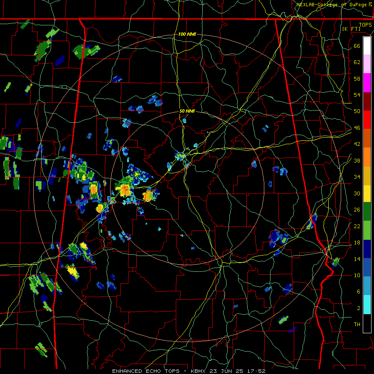The width and height of the screenshot is (374, 374).
Task: Pick the magenta legend color band
Action: (x=367, y=83)
